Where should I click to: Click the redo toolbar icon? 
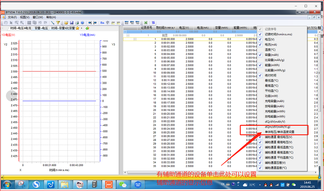(45, 23)
